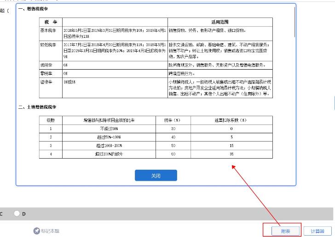Image resolution: width=335 pixels, height=237 pixels.
Task: Click the 适用范围 column header
Action: click(x=220, y=22)
